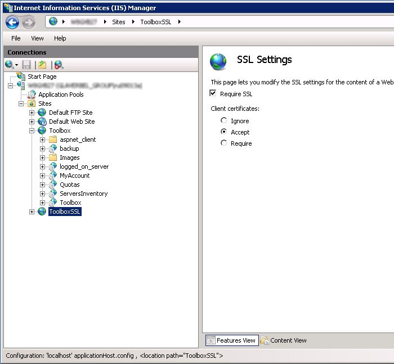
Task: Click the aspnet_client folder icon
Action: 53,140
